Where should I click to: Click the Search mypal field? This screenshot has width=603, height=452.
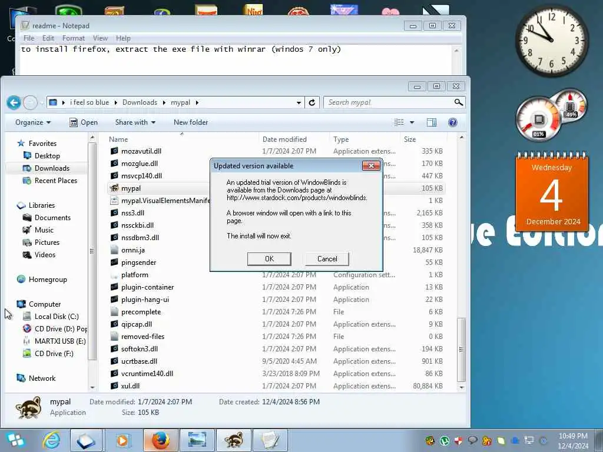389,102
